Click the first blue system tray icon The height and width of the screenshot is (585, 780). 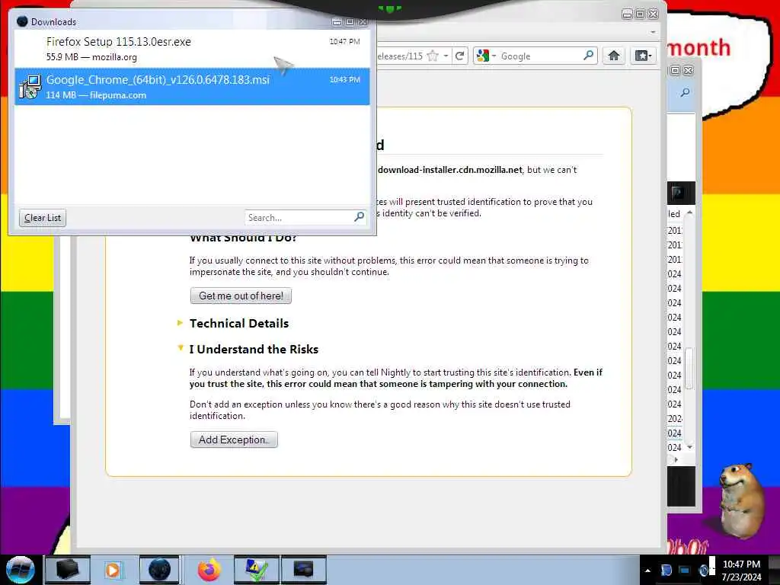pyautogui.click(x=666, y=570)
